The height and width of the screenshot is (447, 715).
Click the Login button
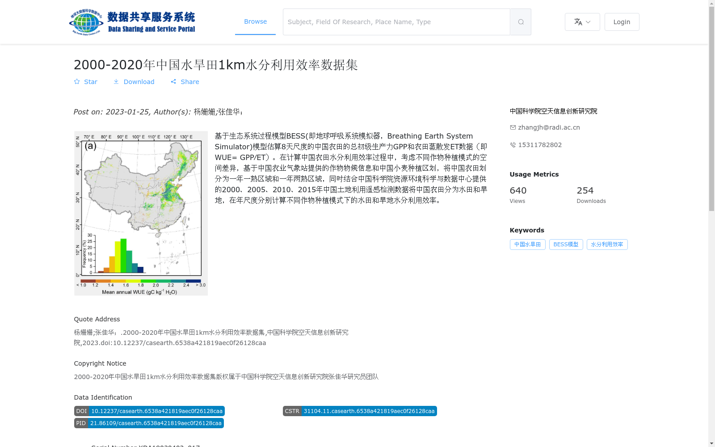coord(622,22)
